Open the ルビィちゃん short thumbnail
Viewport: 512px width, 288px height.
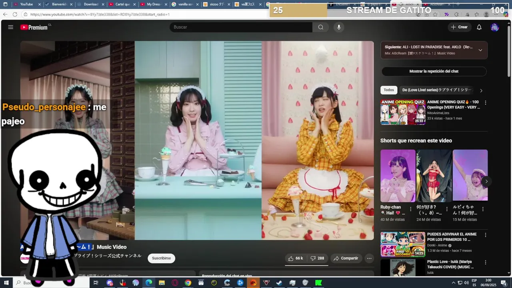coord(470,176)
